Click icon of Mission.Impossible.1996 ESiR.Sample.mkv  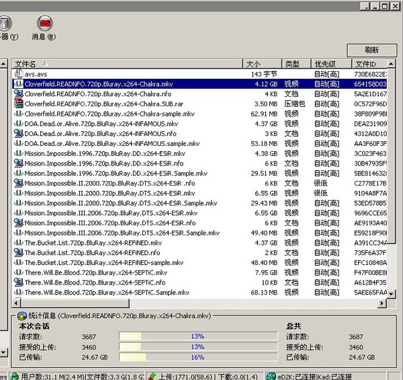tap(19, 173)
